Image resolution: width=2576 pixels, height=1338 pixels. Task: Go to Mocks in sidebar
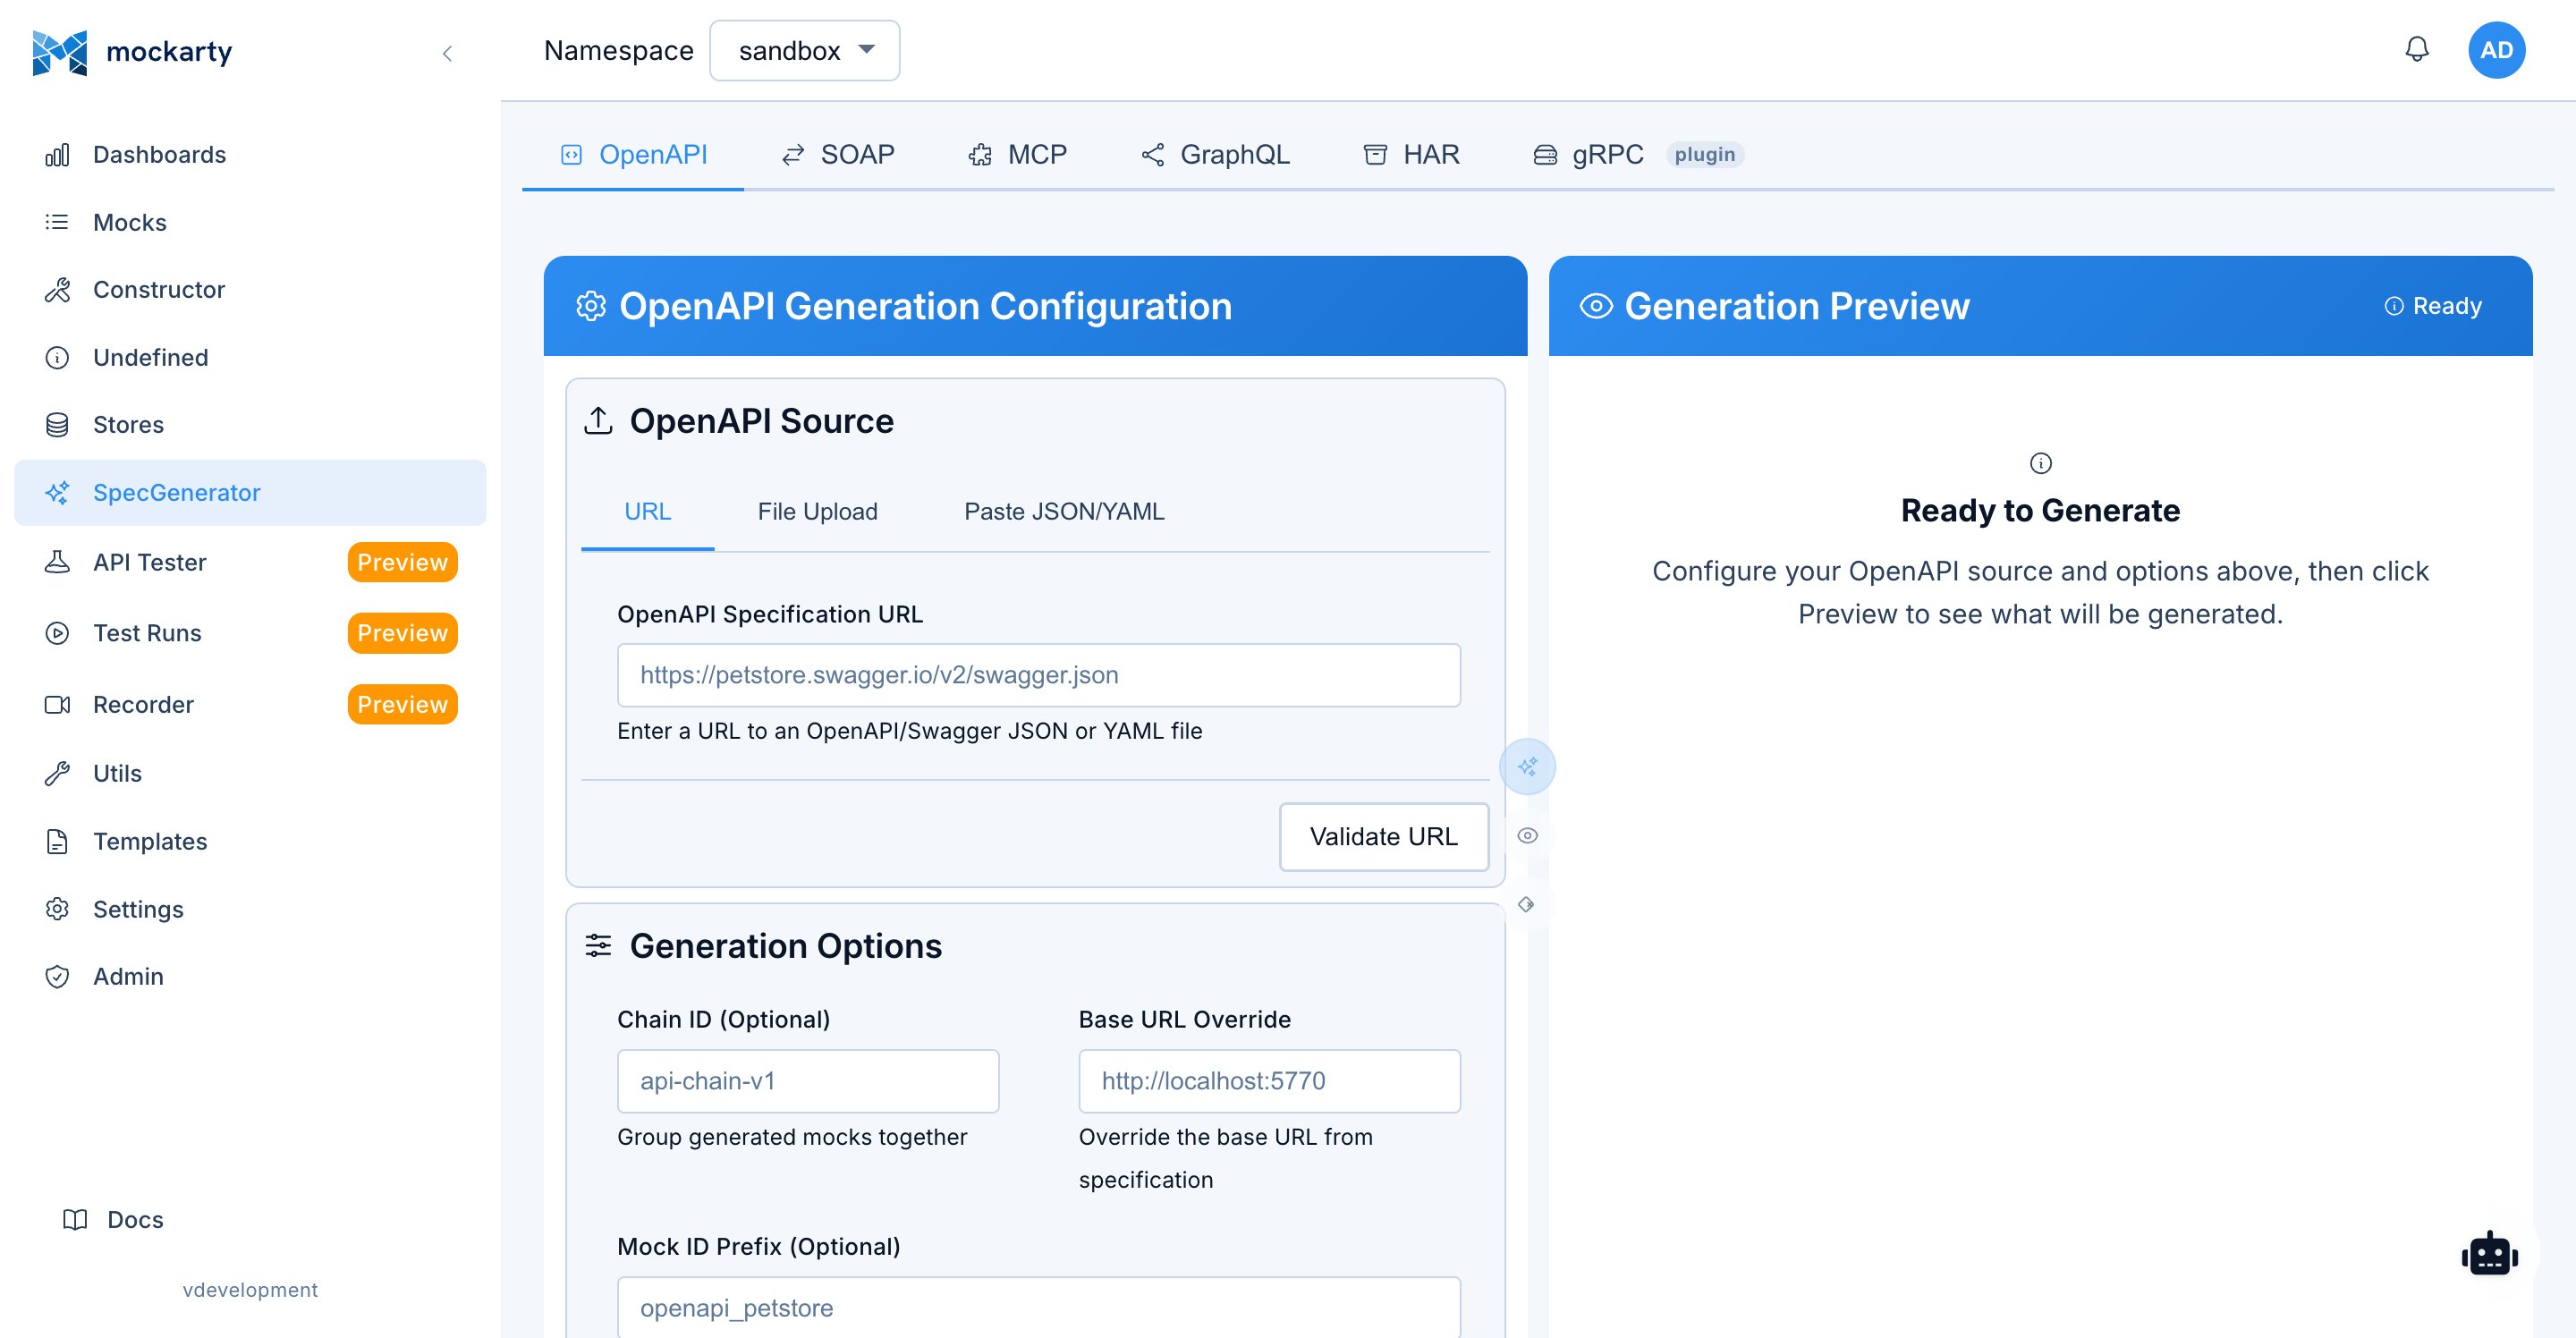(x=250, y=222)
